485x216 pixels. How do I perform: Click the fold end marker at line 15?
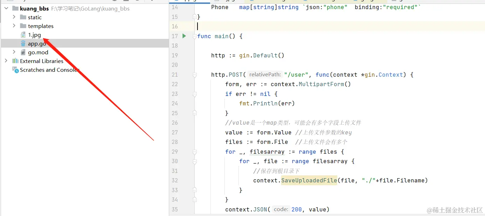[x=195, y=17]
